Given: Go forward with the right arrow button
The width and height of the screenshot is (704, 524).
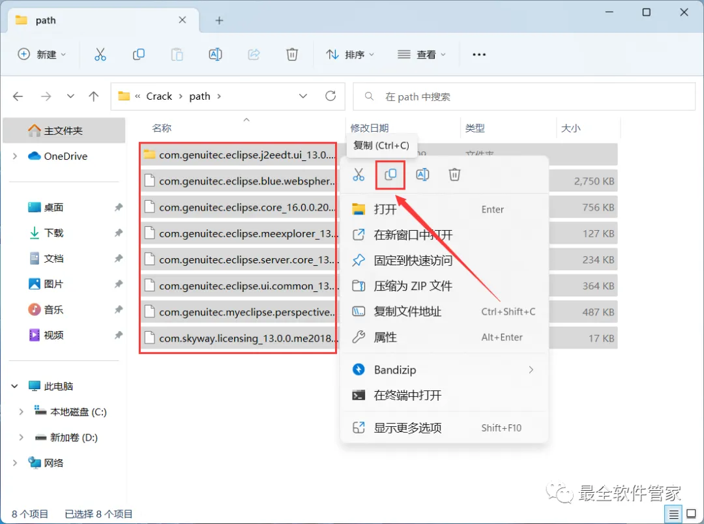Looking at the screenshot, I should click(46, 96).
